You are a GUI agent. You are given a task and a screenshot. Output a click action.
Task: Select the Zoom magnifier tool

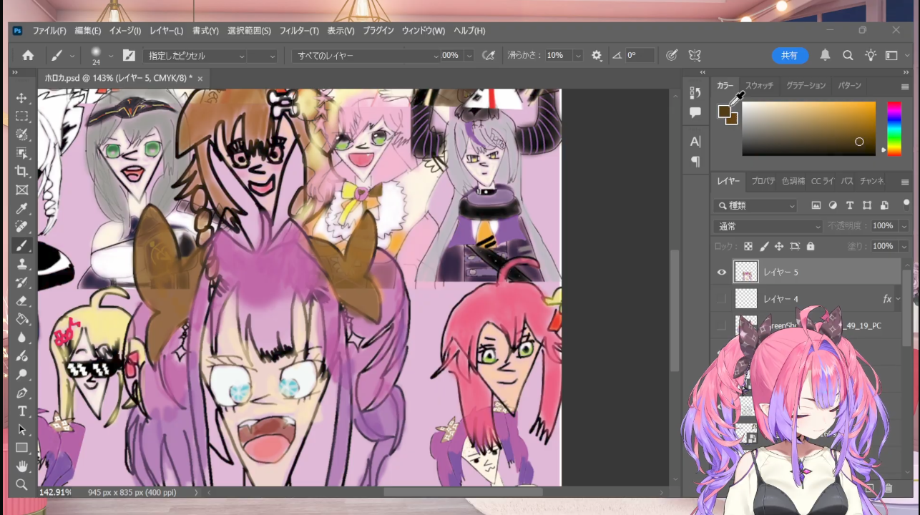point(22,485)
